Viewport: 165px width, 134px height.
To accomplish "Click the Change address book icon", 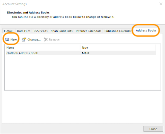I will (24, 40).
